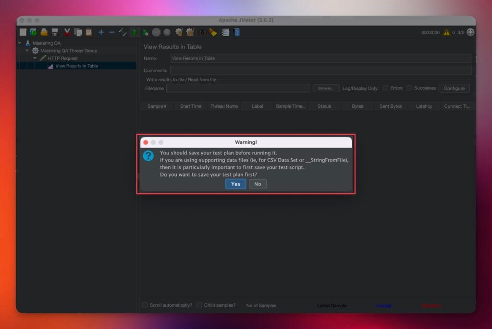This screenshot has width=492, height=329.
Task: Click the round Shutdown icon
Action: [167, 32]
